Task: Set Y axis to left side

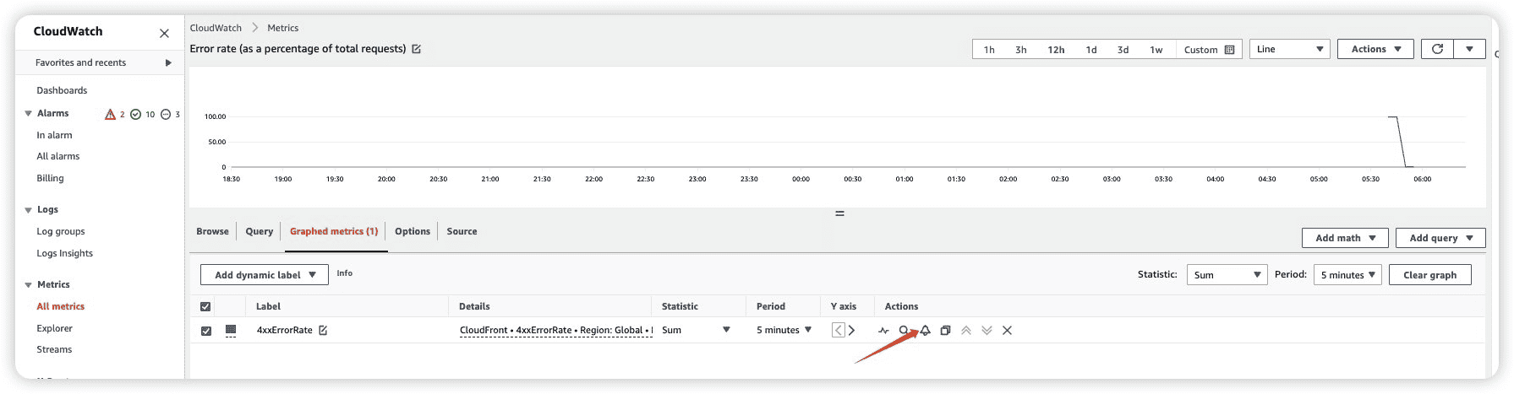Action: [x=838, y=330]
